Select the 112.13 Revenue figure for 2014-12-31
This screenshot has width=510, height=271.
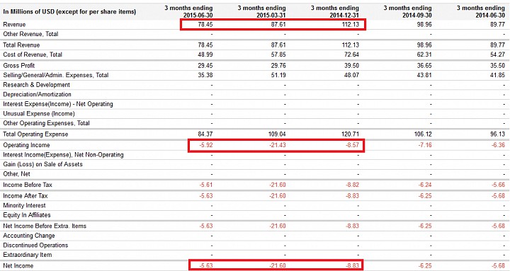point(351,24)
